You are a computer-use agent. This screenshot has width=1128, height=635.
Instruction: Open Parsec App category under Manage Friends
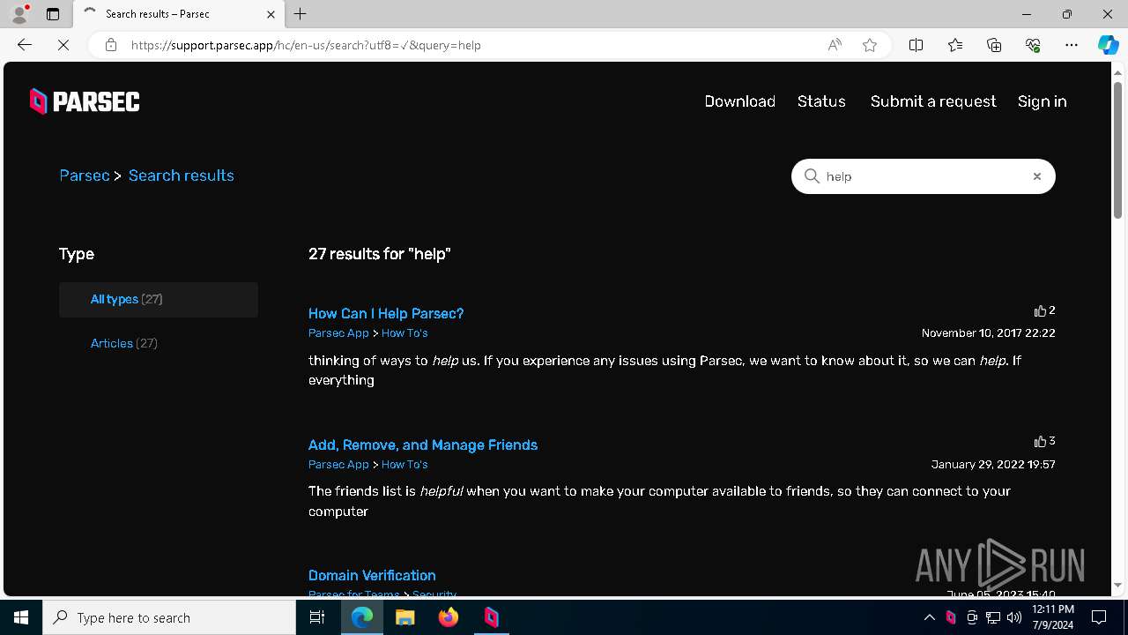pyautogui.click(x=338, y=465)
